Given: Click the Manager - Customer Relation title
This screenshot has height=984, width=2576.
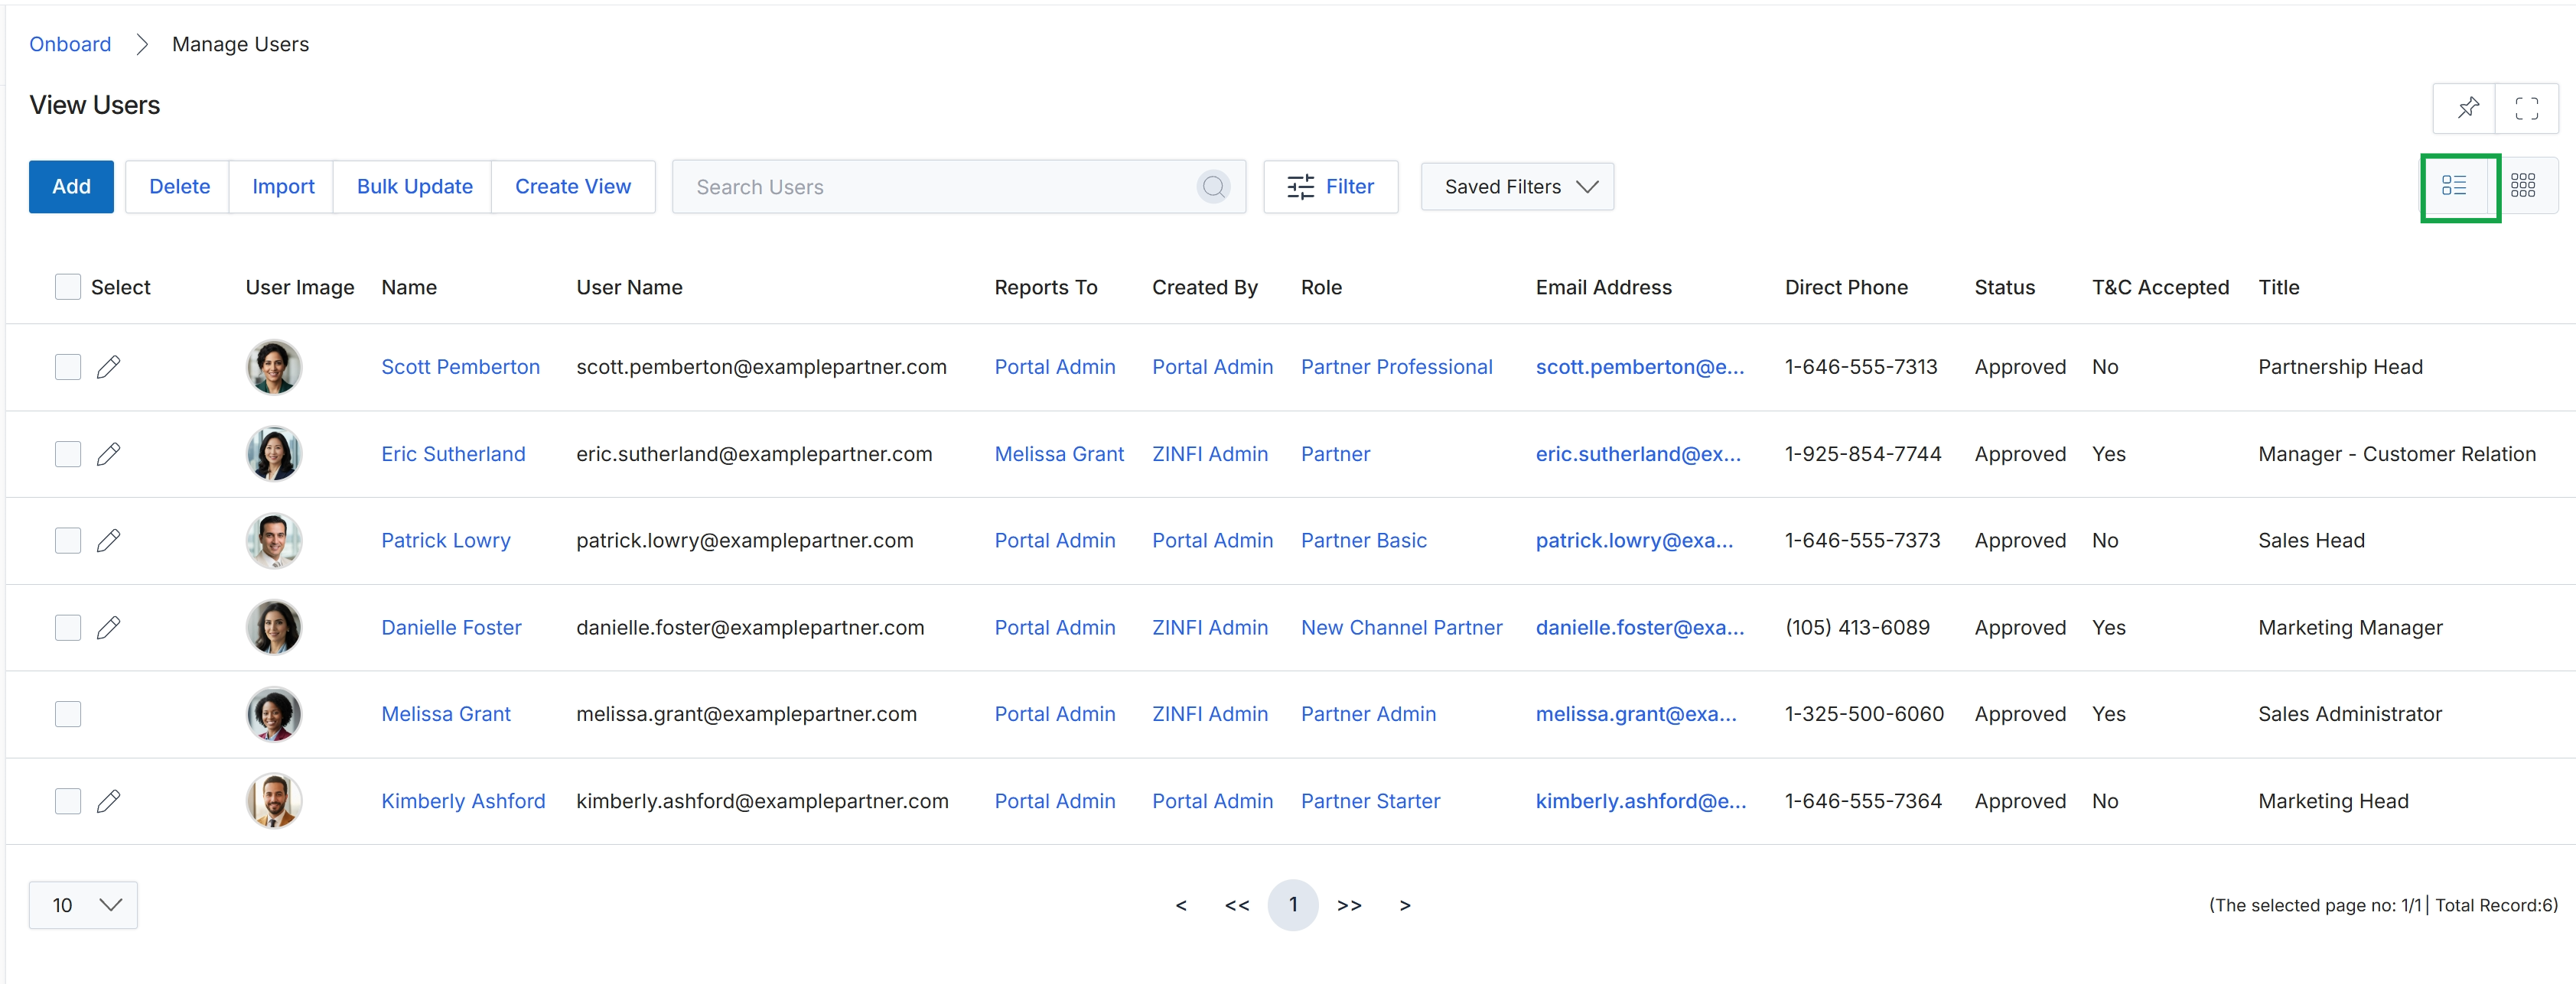Looking at the screenshot, I should 2396,455.
